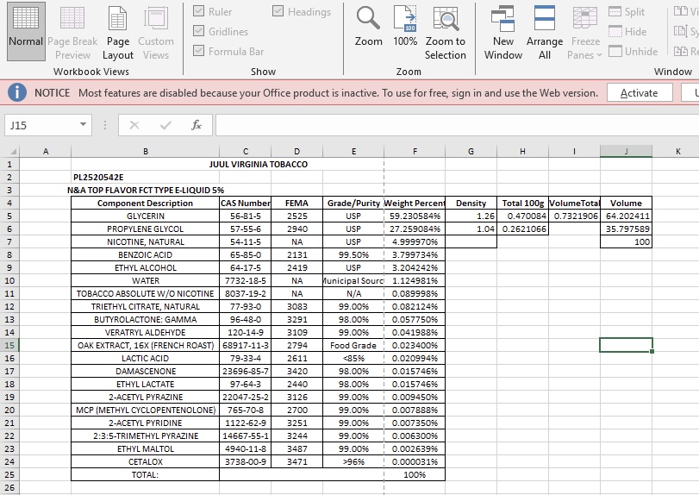The width and height of the screenshot is (699, 495).
Task: Switch to Normal workbook view
Action: (x=26, y=31)
